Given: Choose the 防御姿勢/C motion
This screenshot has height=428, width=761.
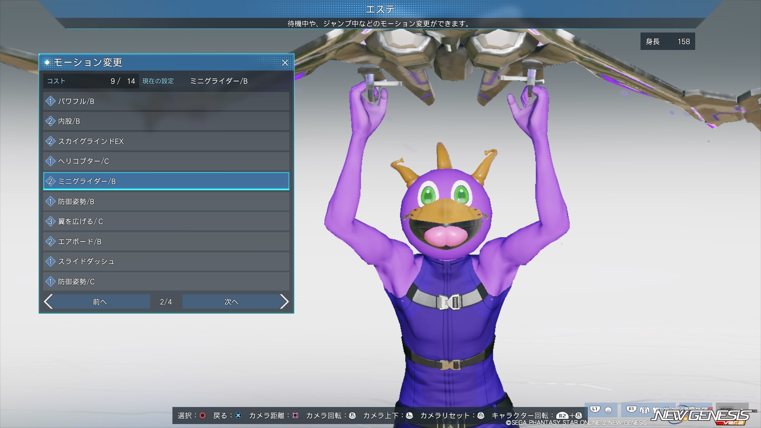Looking at the screenshot, I should point(166,281).
